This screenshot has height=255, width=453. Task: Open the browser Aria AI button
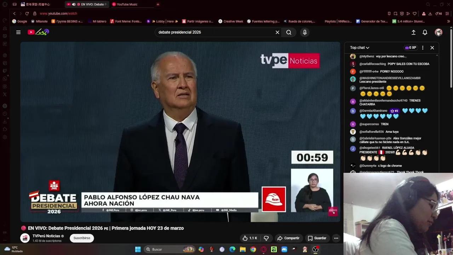[x=438, y=13]
